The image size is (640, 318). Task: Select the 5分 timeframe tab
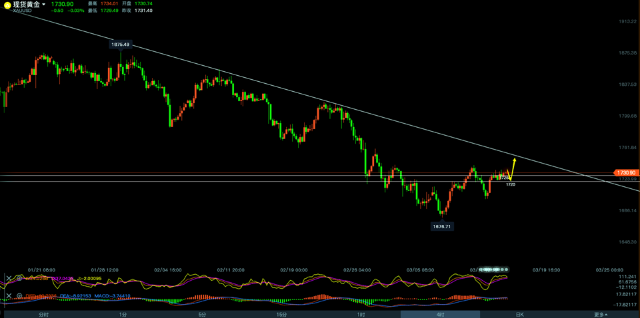point(202,314)
